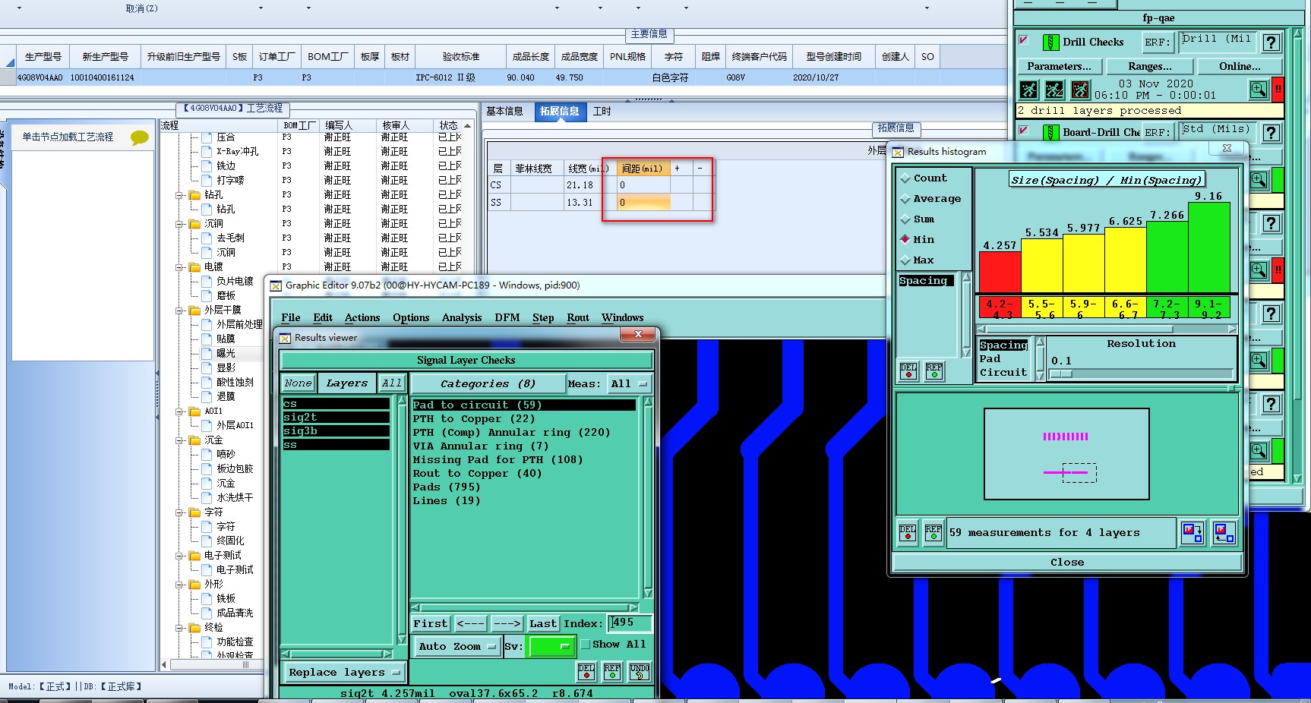Select the Average radio option

coord(905,199)
